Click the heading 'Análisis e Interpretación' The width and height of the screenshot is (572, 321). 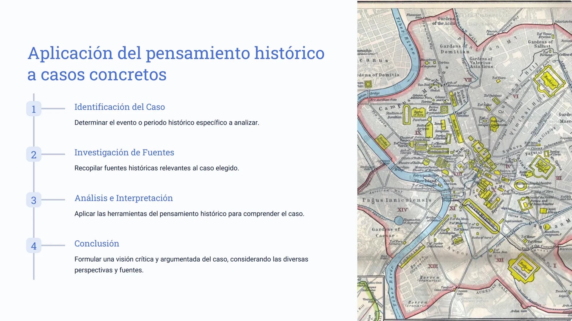coord(124,198)
